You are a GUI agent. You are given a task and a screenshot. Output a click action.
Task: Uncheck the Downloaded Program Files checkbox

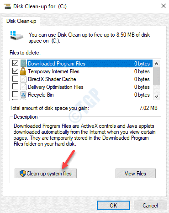[15, 63]
